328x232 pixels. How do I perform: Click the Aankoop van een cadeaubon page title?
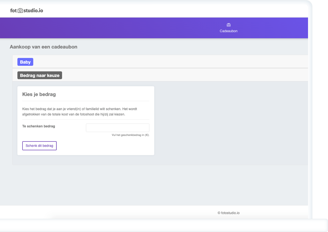click(x=44, y=47)
